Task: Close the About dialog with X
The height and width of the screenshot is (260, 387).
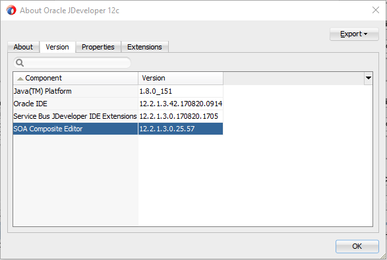Action: pos(376,10)
